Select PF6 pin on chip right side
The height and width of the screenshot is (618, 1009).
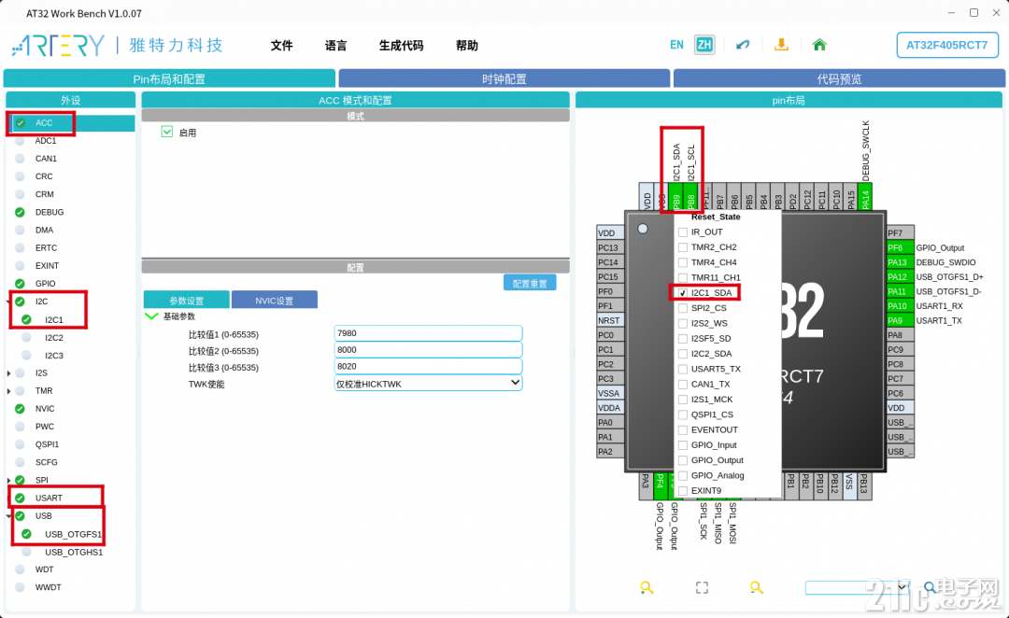click(x=901, y=248)
